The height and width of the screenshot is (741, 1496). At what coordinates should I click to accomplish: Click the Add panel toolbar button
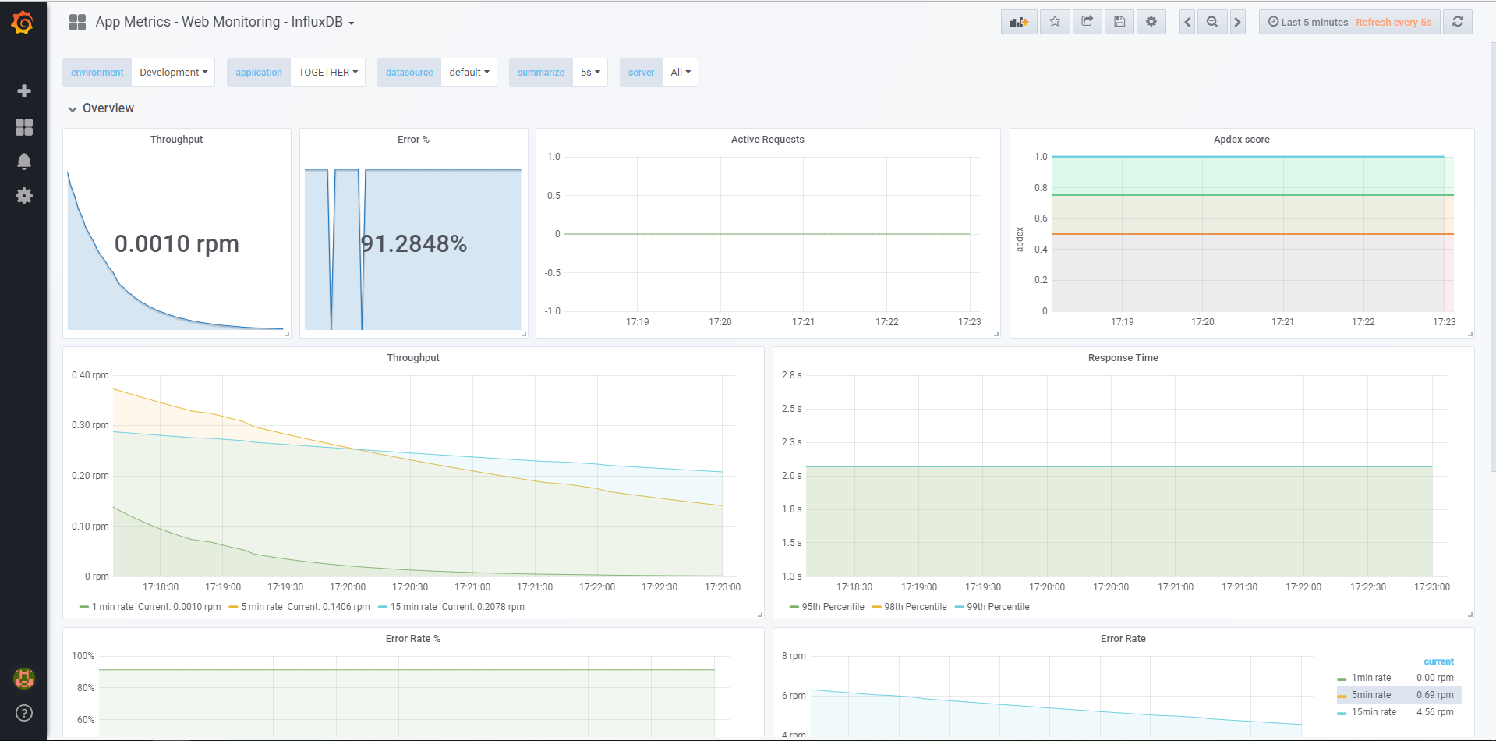pyautogui.click(x=1019, y=22)
